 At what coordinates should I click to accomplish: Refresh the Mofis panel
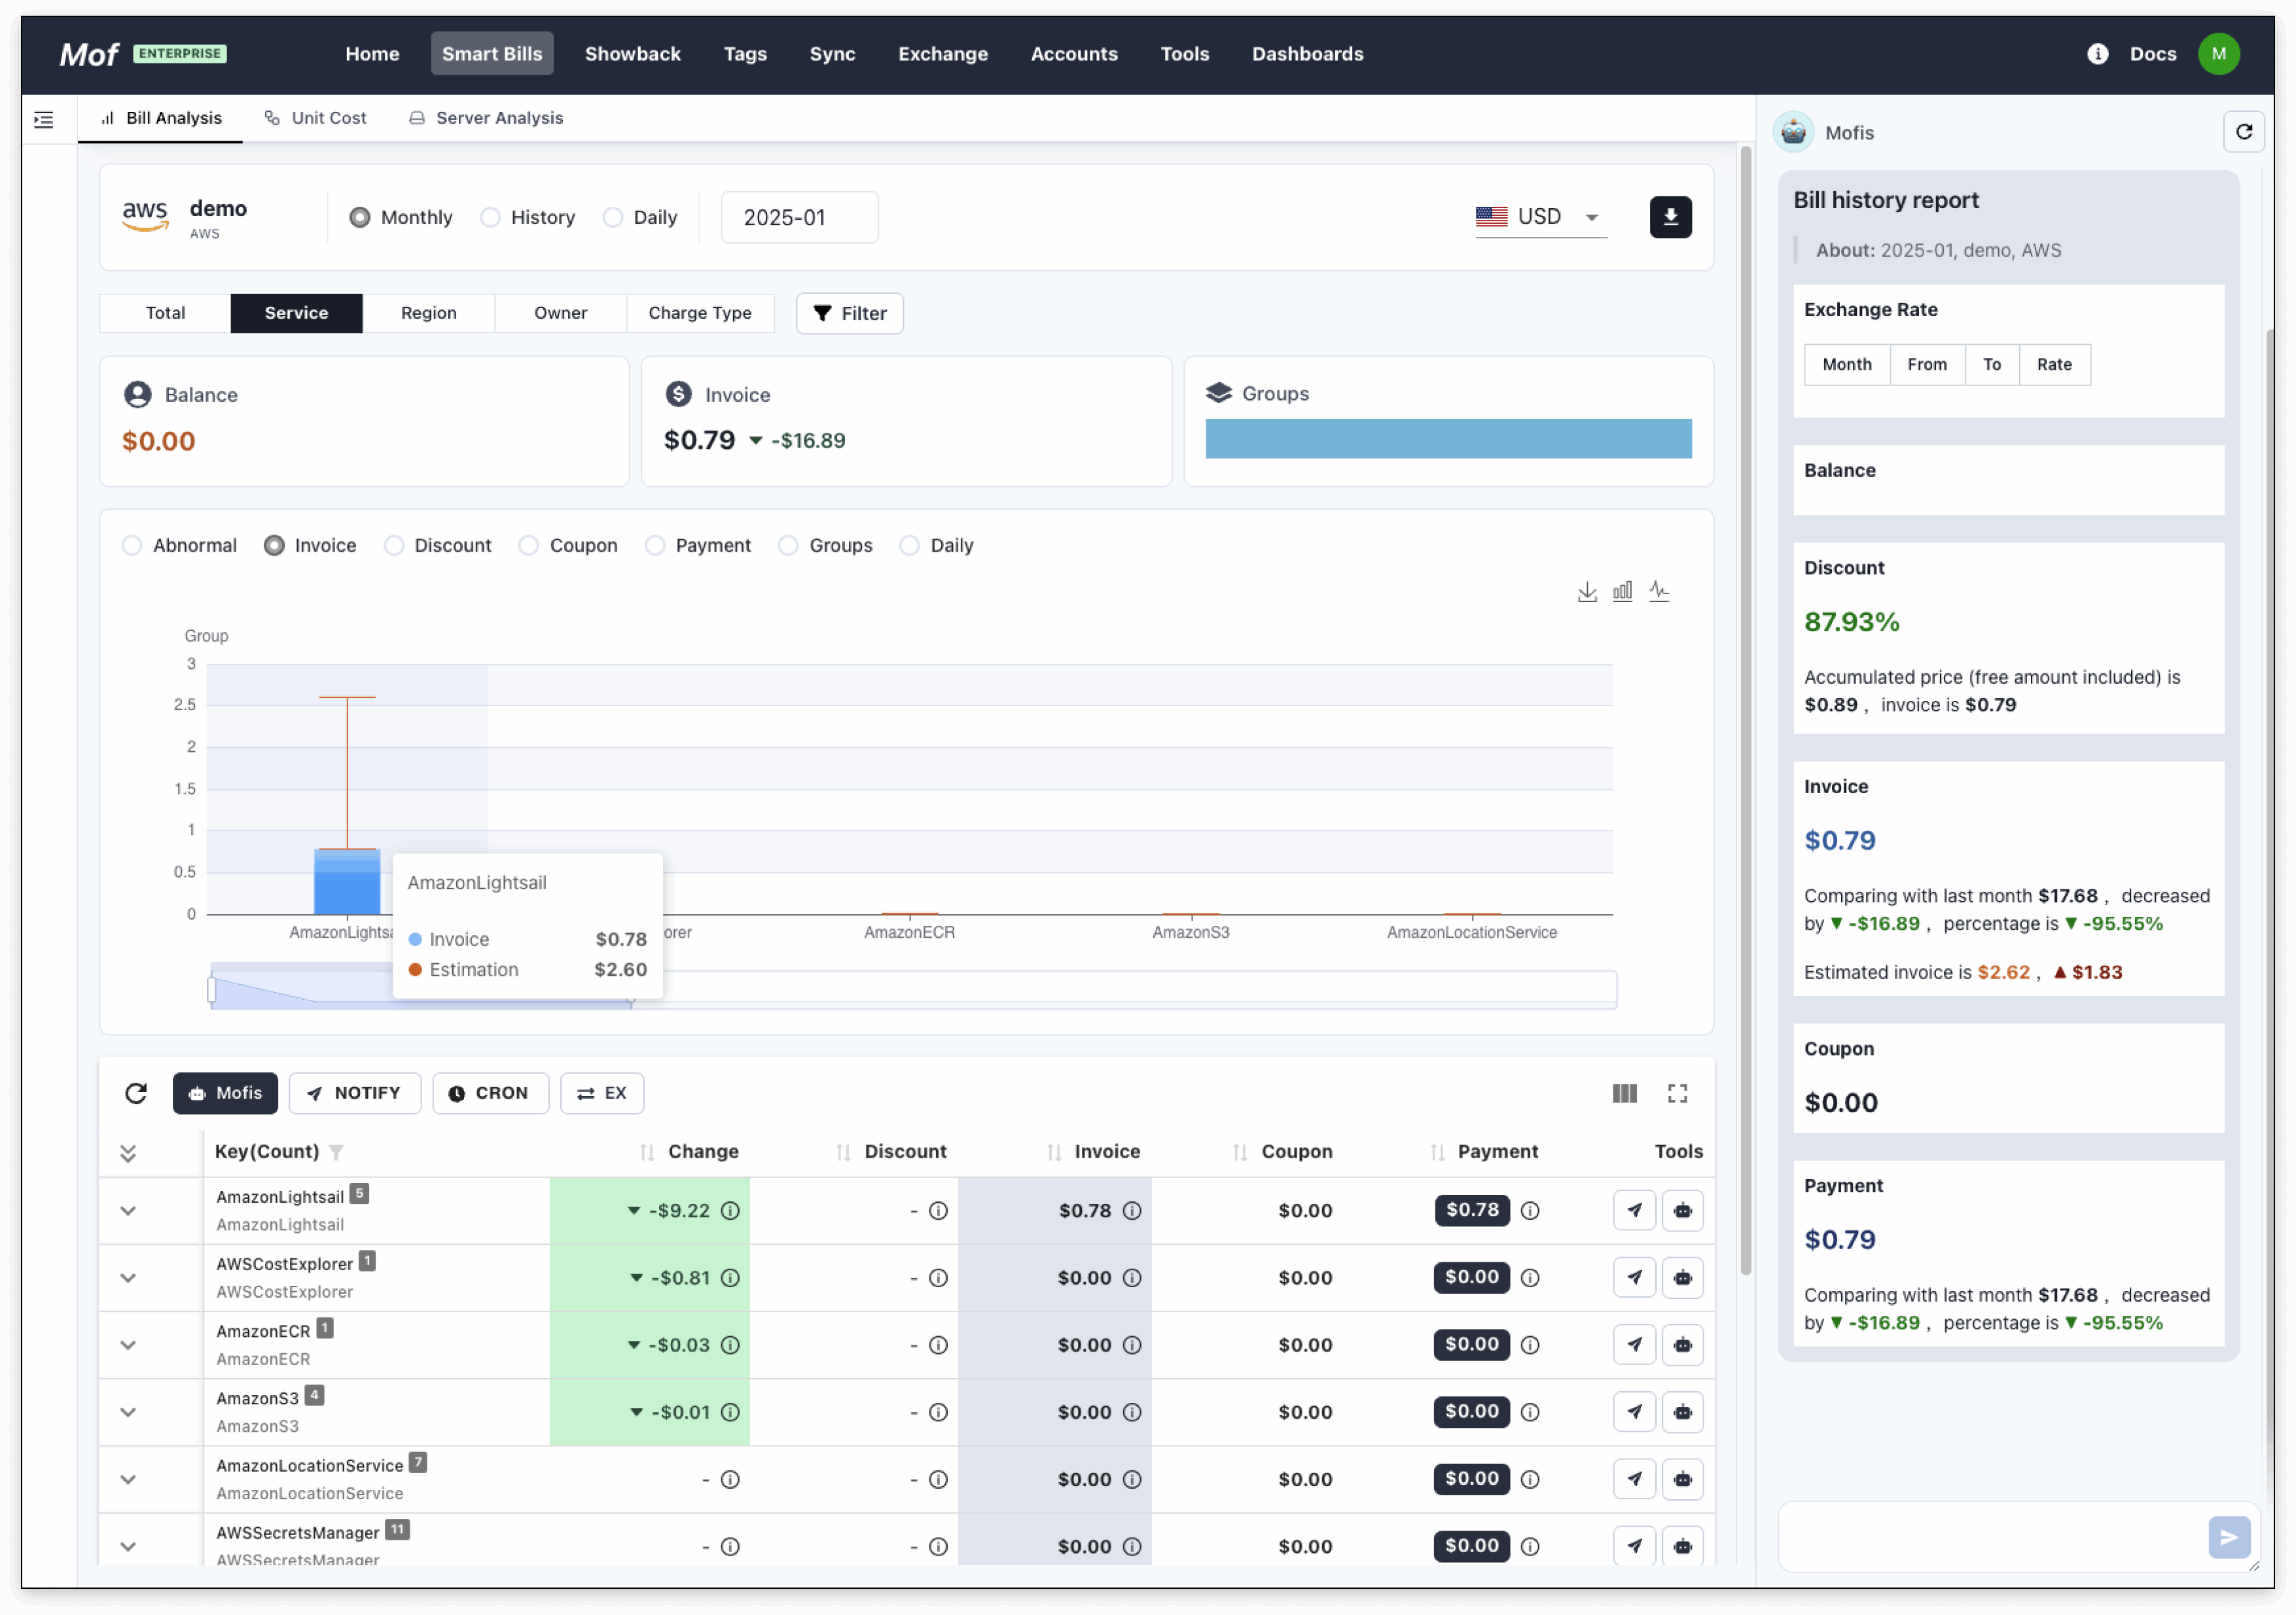pyautogui.click(x=2243, y=132)
